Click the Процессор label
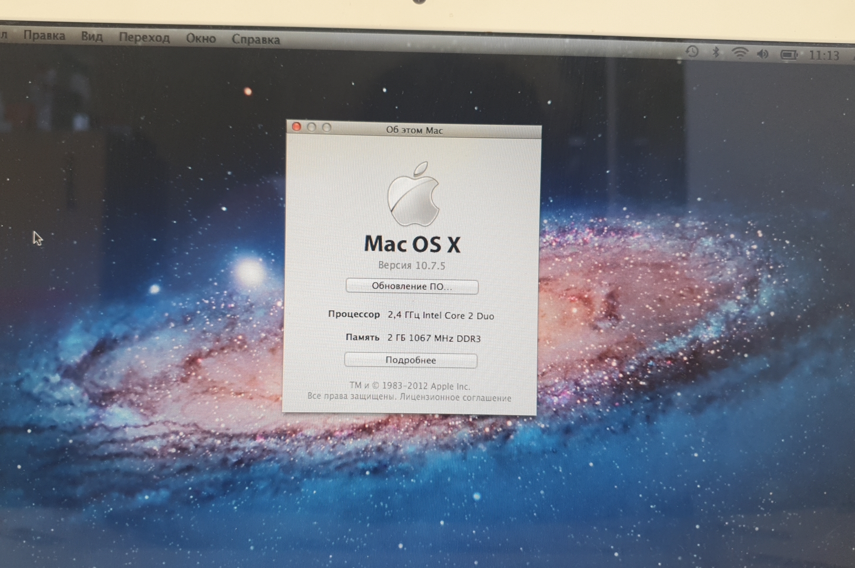855x568 pixels. pos(354,314)
